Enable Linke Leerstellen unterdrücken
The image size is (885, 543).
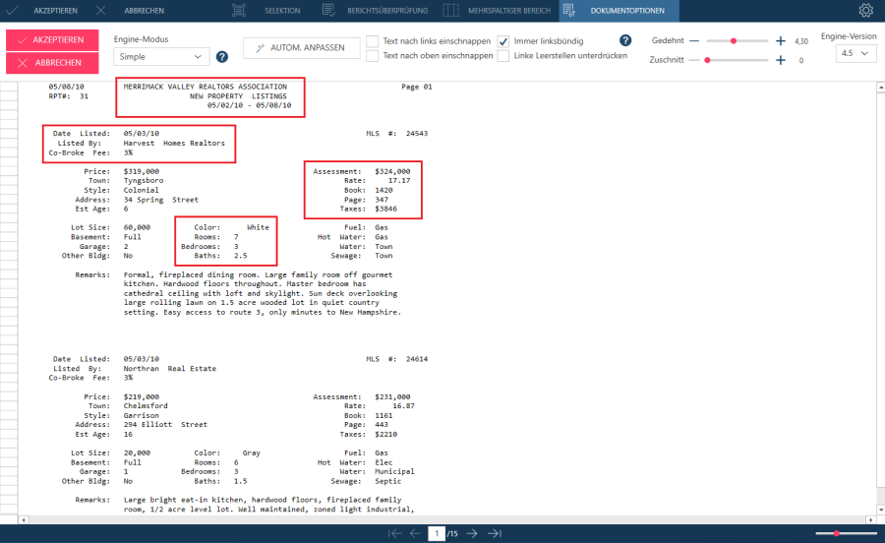click(502, 56)
